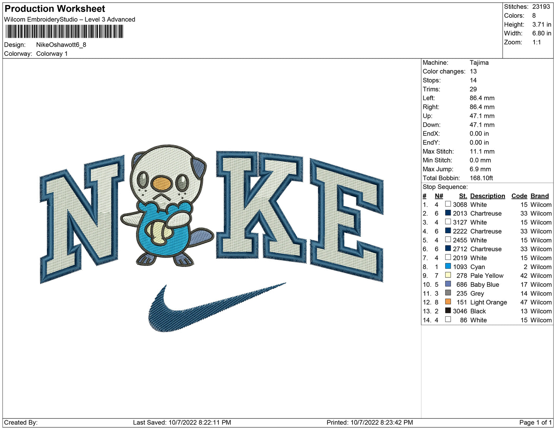Click the 'Code' column header

coord(519,196)
